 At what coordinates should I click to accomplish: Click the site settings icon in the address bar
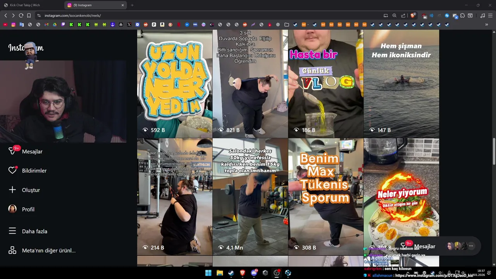[39, 15]
